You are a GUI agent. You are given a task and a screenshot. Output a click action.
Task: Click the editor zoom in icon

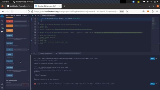tap(38, 15)
